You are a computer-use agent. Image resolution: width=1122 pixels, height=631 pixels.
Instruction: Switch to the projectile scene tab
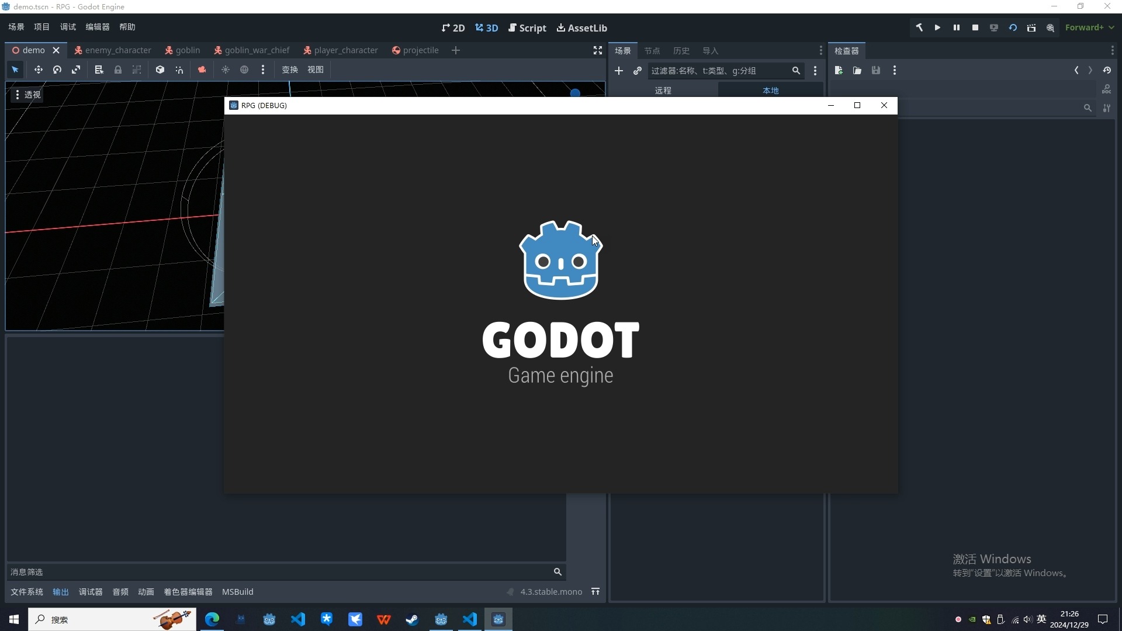[x=415, y=50]
